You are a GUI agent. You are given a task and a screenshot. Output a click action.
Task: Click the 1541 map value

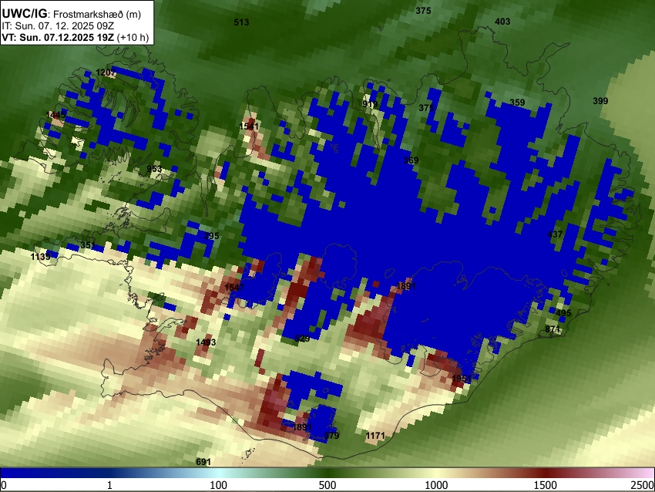pos(249,126)
